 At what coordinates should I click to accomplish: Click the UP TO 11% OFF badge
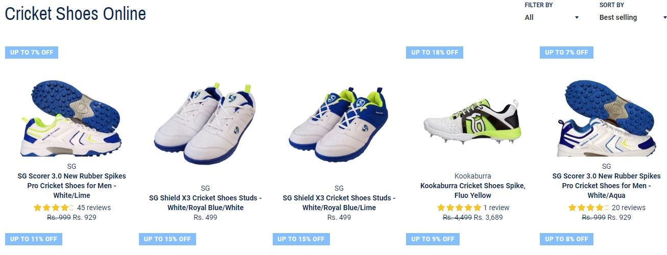tap(34, 239)
